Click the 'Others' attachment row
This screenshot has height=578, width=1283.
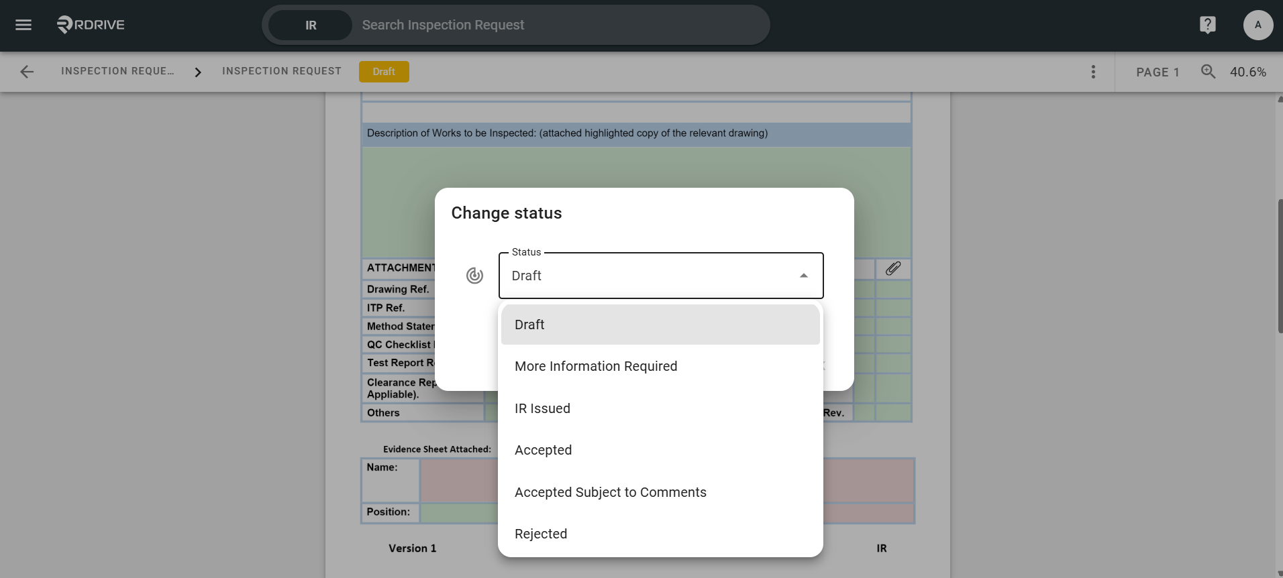(383, 413)
